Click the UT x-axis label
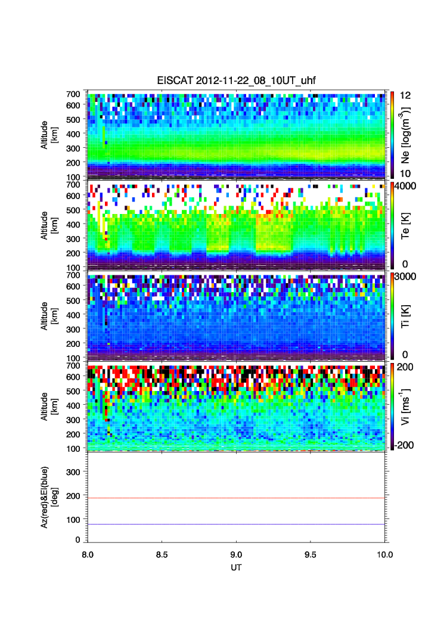The image size is (422, 633). 236,567
